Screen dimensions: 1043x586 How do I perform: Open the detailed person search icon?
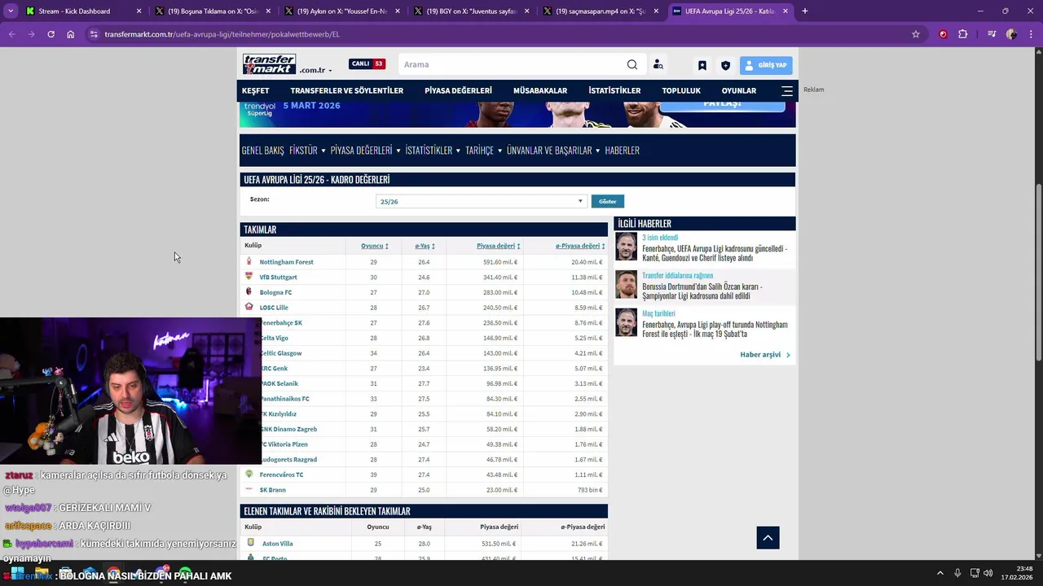pos(658,65)
